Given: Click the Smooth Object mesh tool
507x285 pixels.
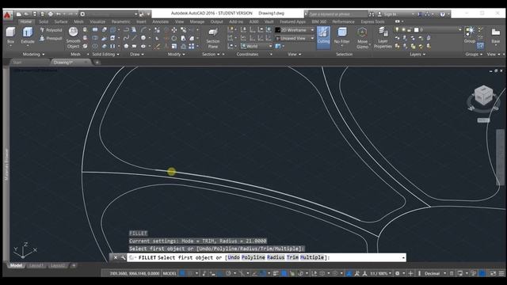Looking at the screenshot, I should [74, 38].
